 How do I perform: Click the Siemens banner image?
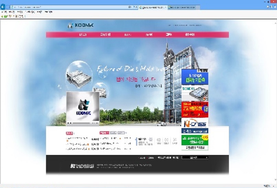click(195, 93)
